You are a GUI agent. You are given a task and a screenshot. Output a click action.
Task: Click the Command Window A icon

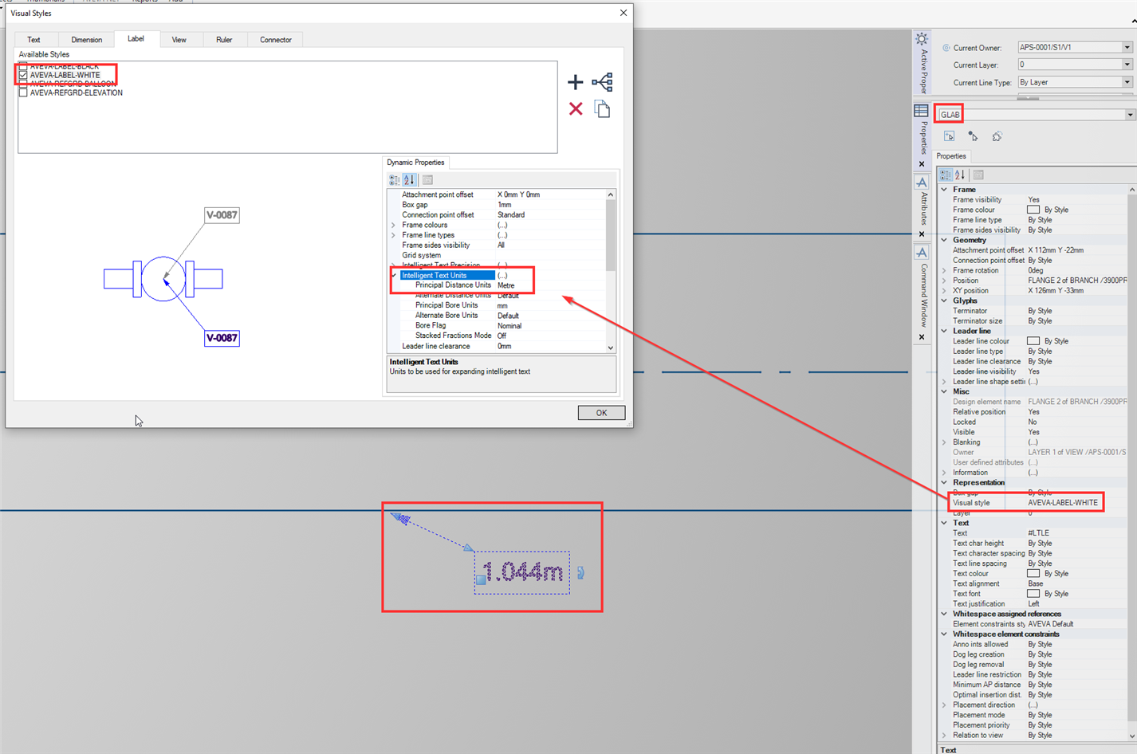click(x=922, y=253)
